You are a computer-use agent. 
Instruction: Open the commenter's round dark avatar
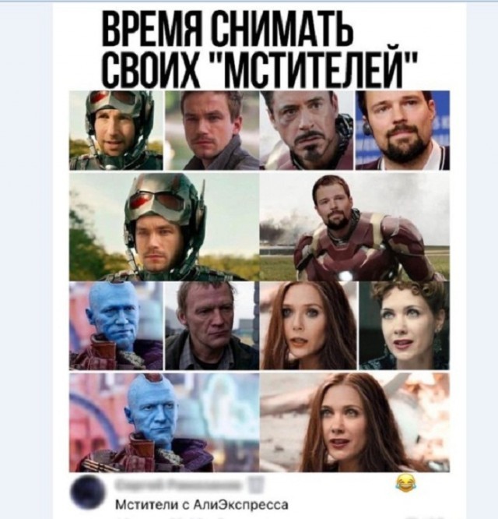[x=86, y=491]
